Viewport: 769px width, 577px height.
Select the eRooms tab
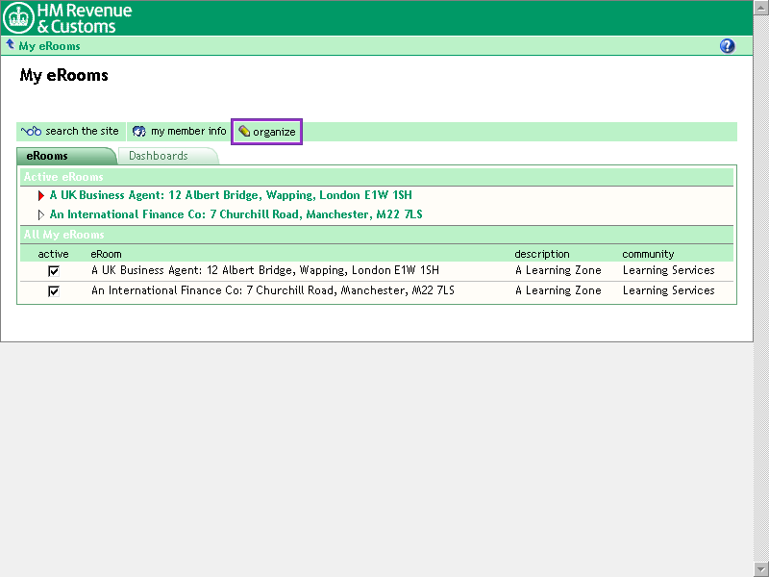tap(47, 156)
